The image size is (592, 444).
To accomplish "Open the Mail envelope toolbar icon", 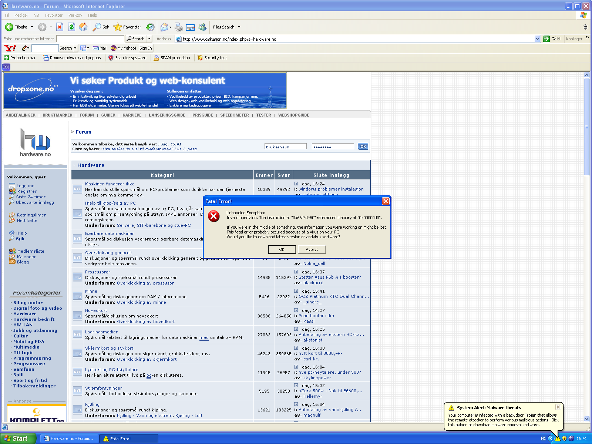I will [x=164, y=27].
